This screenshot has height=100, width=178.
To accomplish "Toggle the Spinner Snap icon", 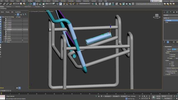I will pos(74,4).
